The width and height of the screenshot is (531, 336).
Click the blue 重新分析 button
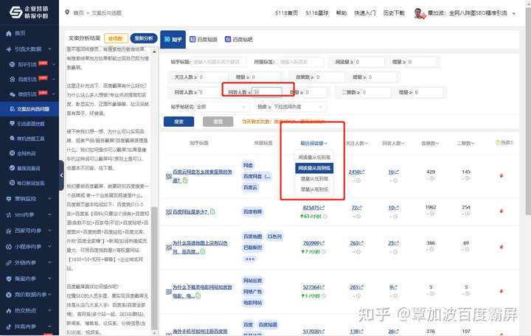pyautogui.click(x=144, y=38)
